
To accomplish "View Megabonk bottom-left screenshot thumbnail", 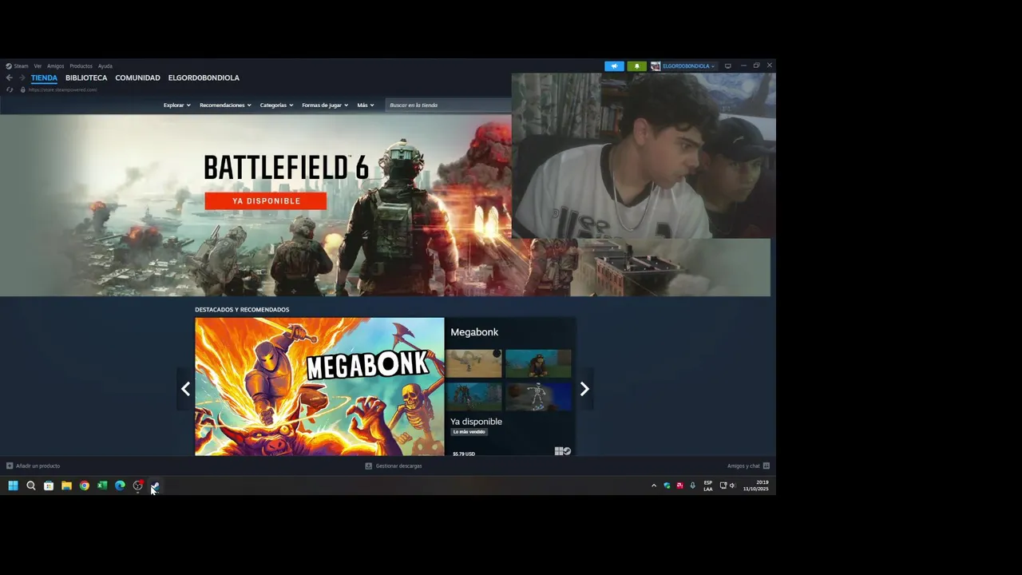I will 474,396.
